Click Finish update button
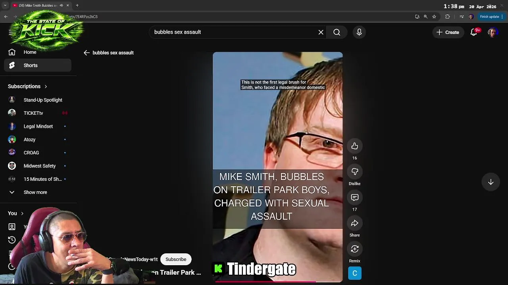This screenshot has width=508, height=285. 492,17
